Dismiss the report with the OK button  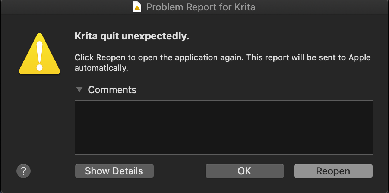coord(244,171)
